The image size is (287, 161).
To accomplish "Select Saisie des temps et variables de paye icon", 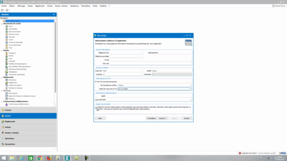I will coord(7,96).
